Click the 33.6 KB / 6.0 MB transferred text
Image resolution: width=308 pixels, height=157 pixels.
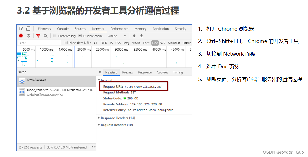[x=67, y=147]
